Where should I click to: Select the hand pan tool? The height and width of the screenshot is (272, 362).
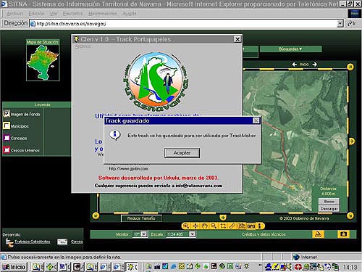tap(204, 226)
